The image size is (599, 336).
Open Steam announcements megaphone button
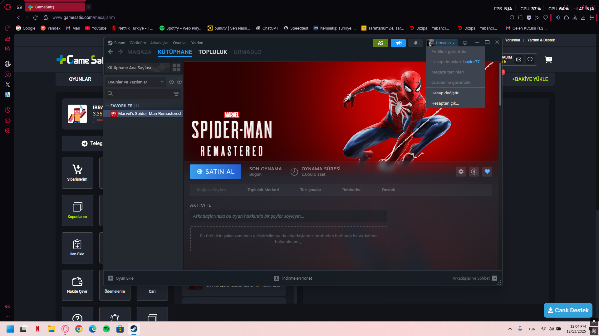pyautogui.click(x=398, y=43)
